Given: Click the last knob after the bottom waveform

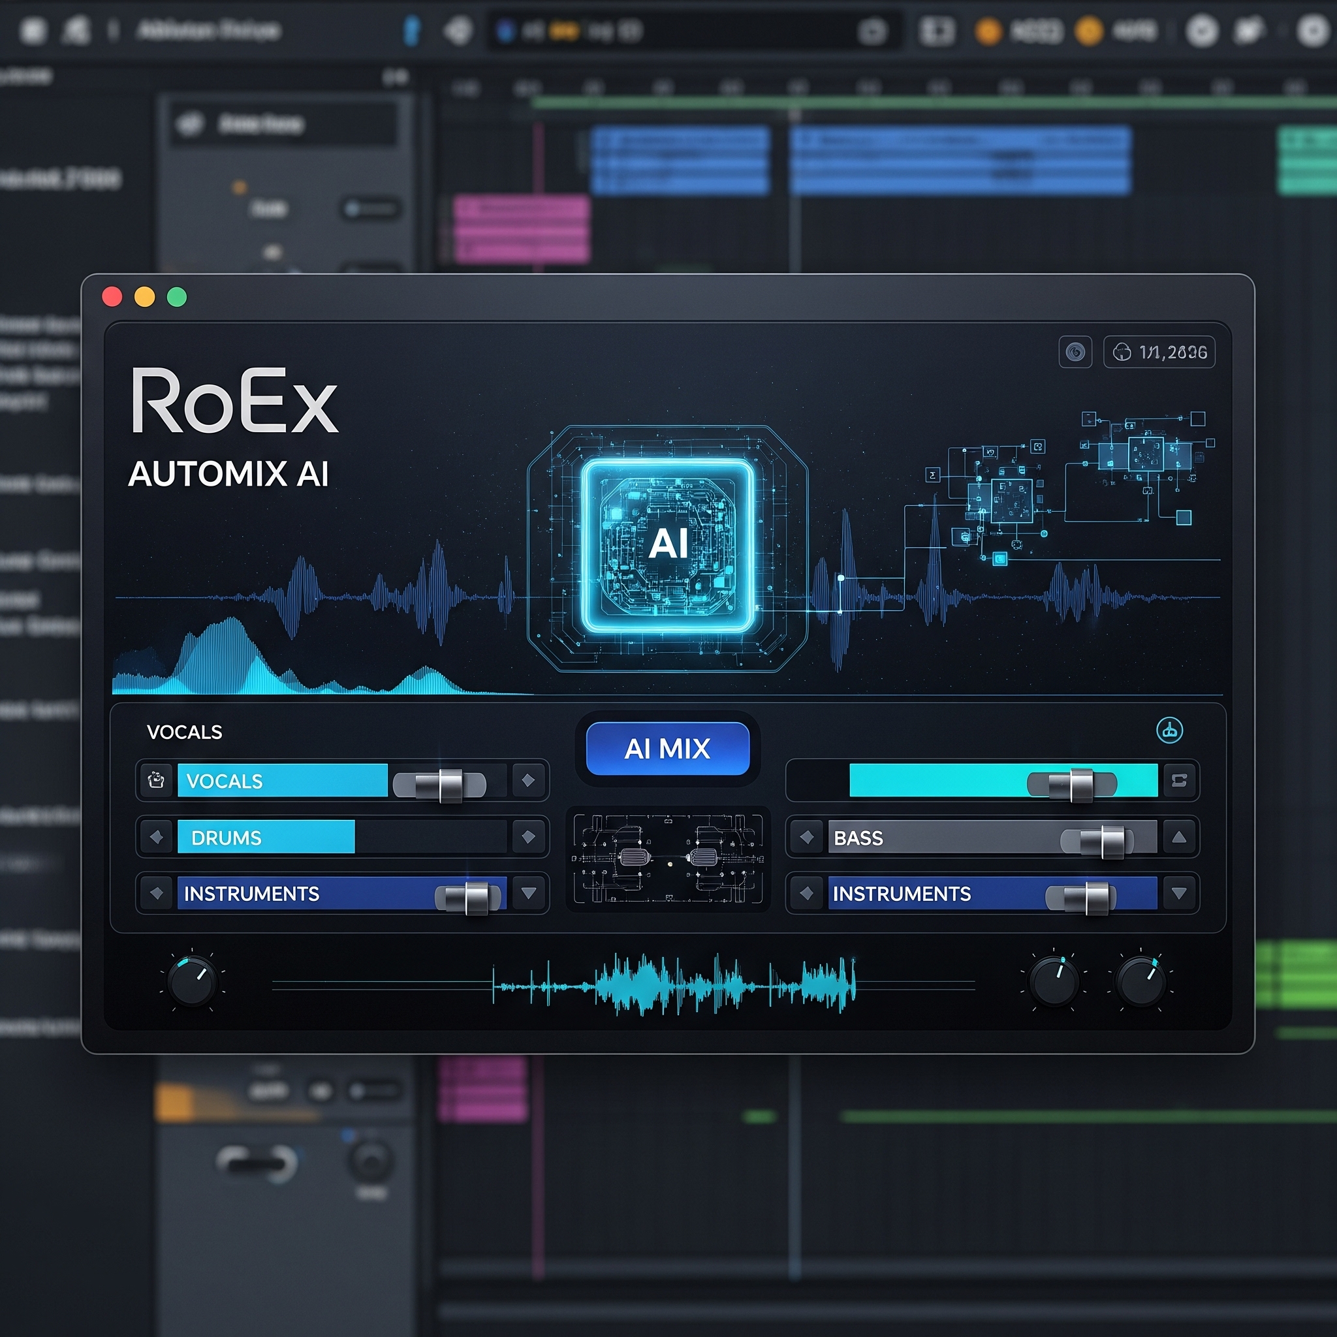Looking at the screenshot, I should click(x=1141, y=981).
